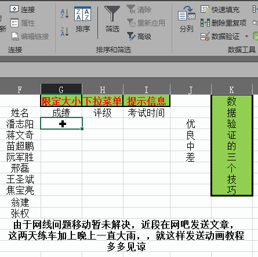Viewport: 258px width, 257px height.
Task: Click the 连接 connections button
Action: 23,9
